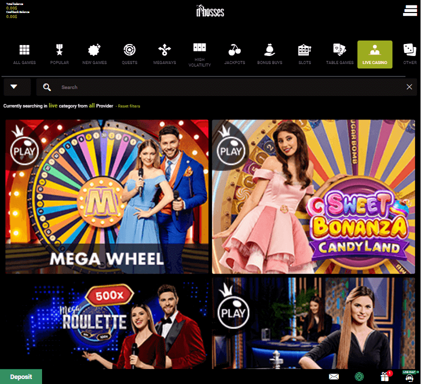The image size is (421, 384).
Task: Clear the search field with X
Action: (409, 87)
